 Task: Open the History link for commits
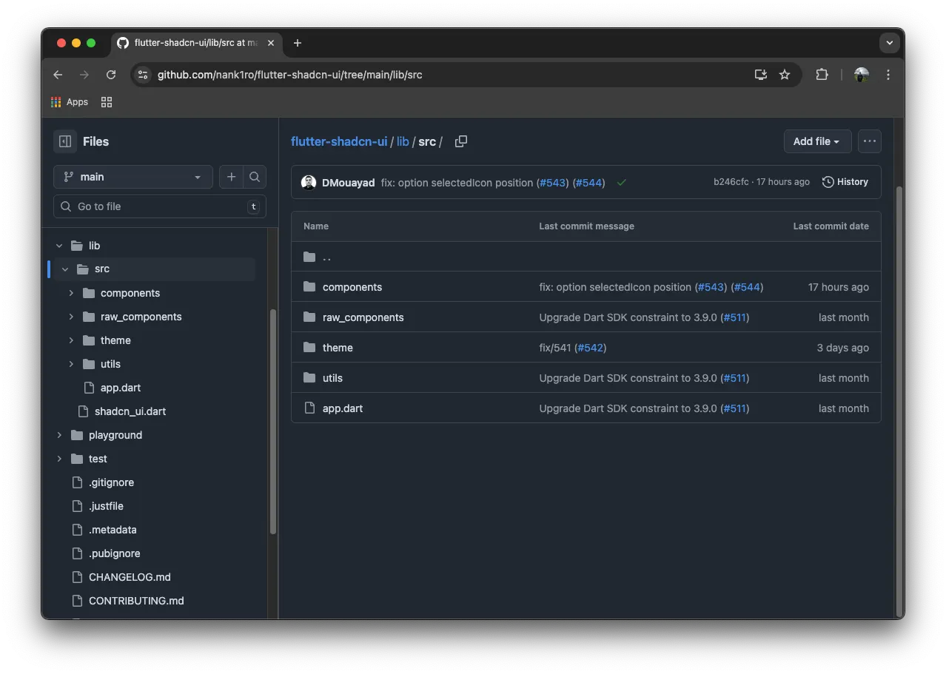pyautogui.click(x=845, y=182)
